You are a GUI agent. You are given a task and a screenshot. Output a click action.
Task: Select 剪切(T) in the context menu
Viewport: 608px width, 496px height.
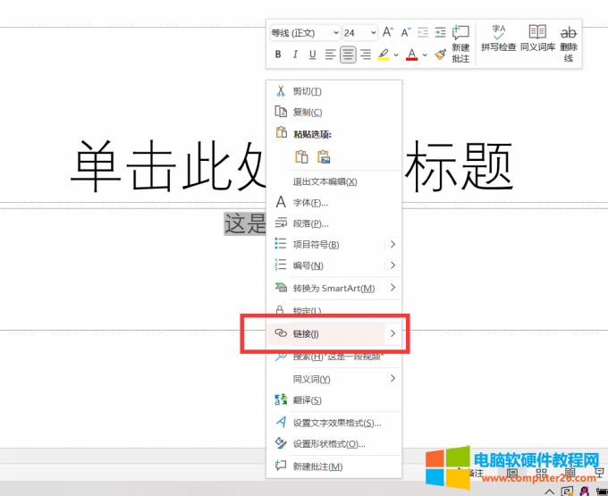click(x=307, y=91)
